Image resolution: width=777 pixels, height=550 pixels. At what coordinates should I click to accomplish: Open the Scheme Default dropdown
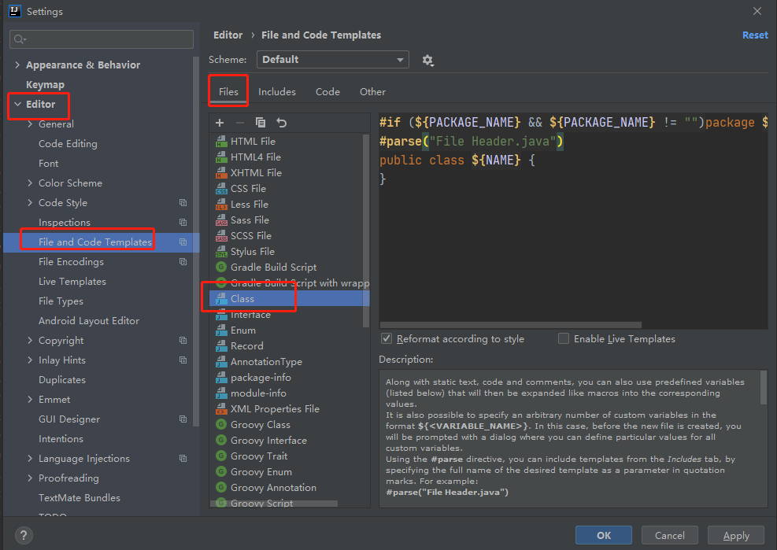(x=332, y=60)
